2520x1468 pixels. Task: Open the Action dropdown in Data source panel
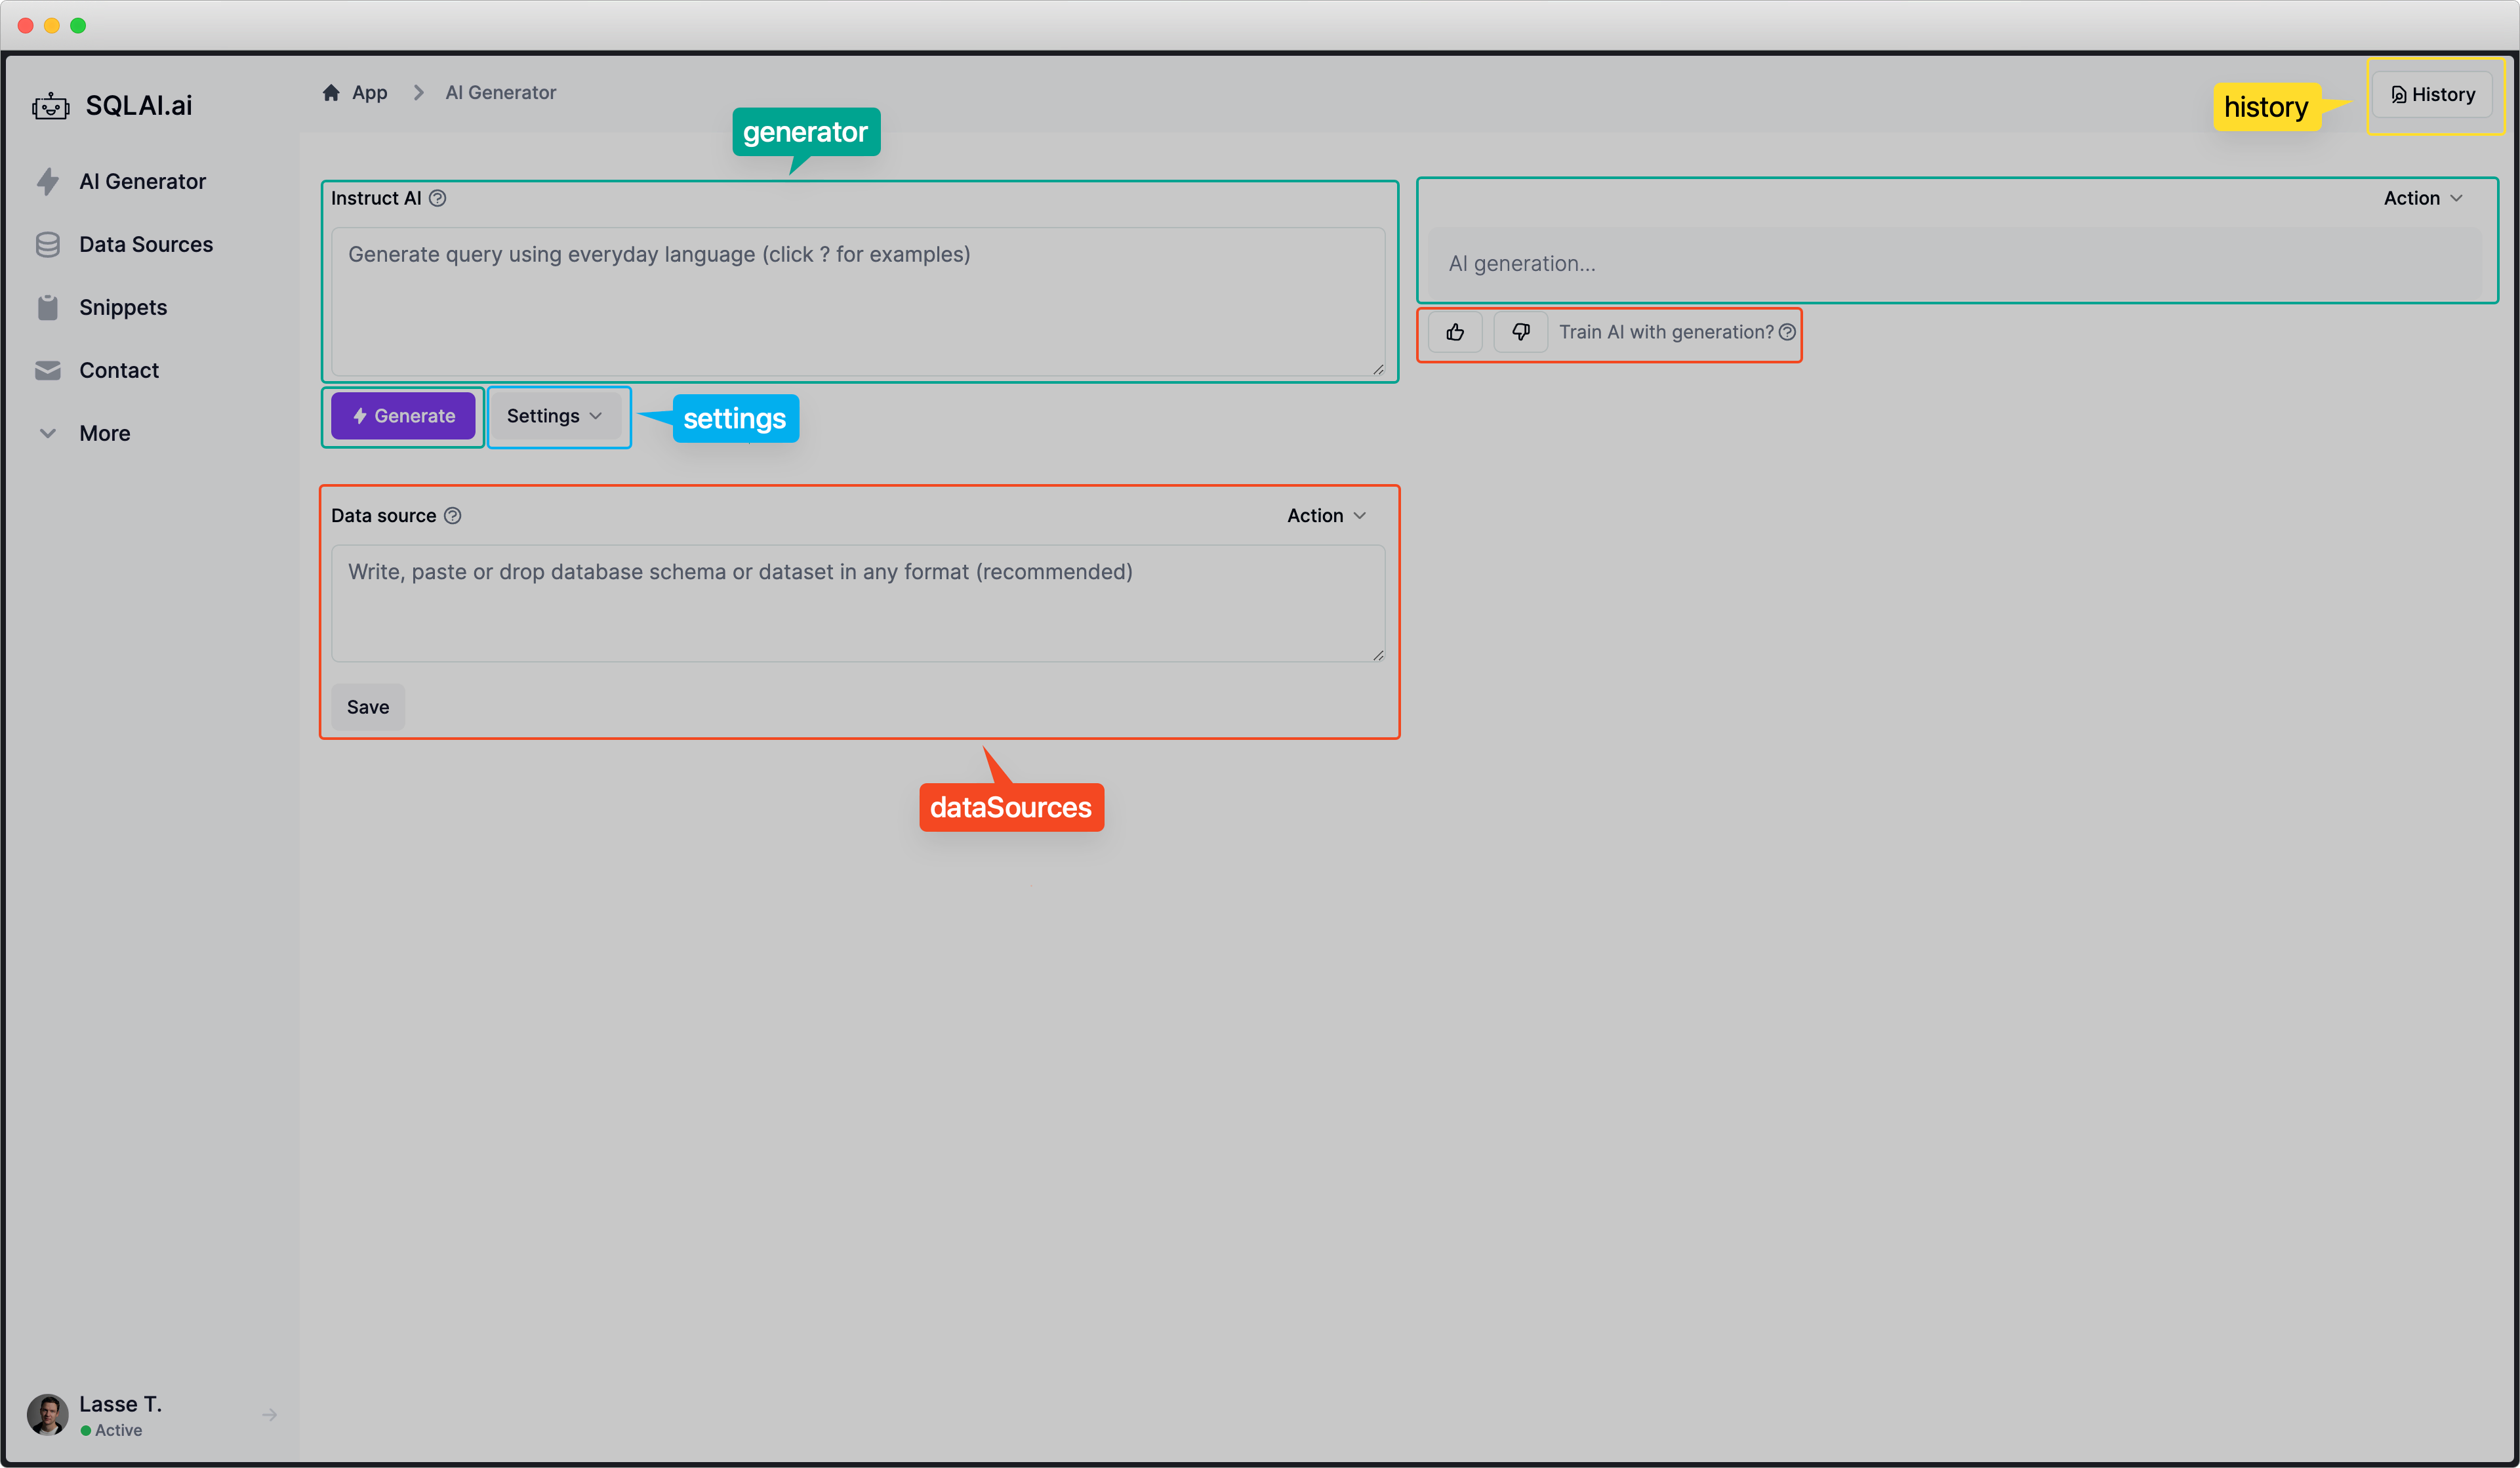1325,515
